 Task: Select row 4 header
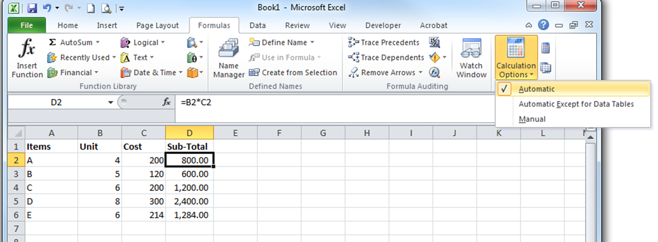pyautogui.click(x=17, y=188)
